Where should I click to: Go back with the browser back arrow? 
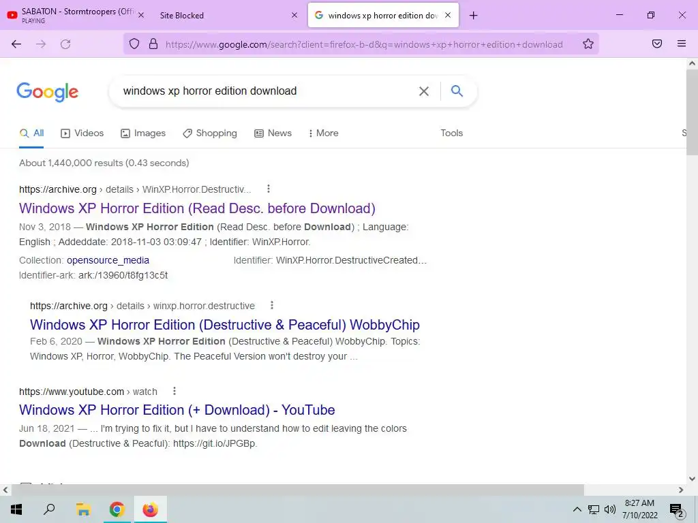pos(16,44)
